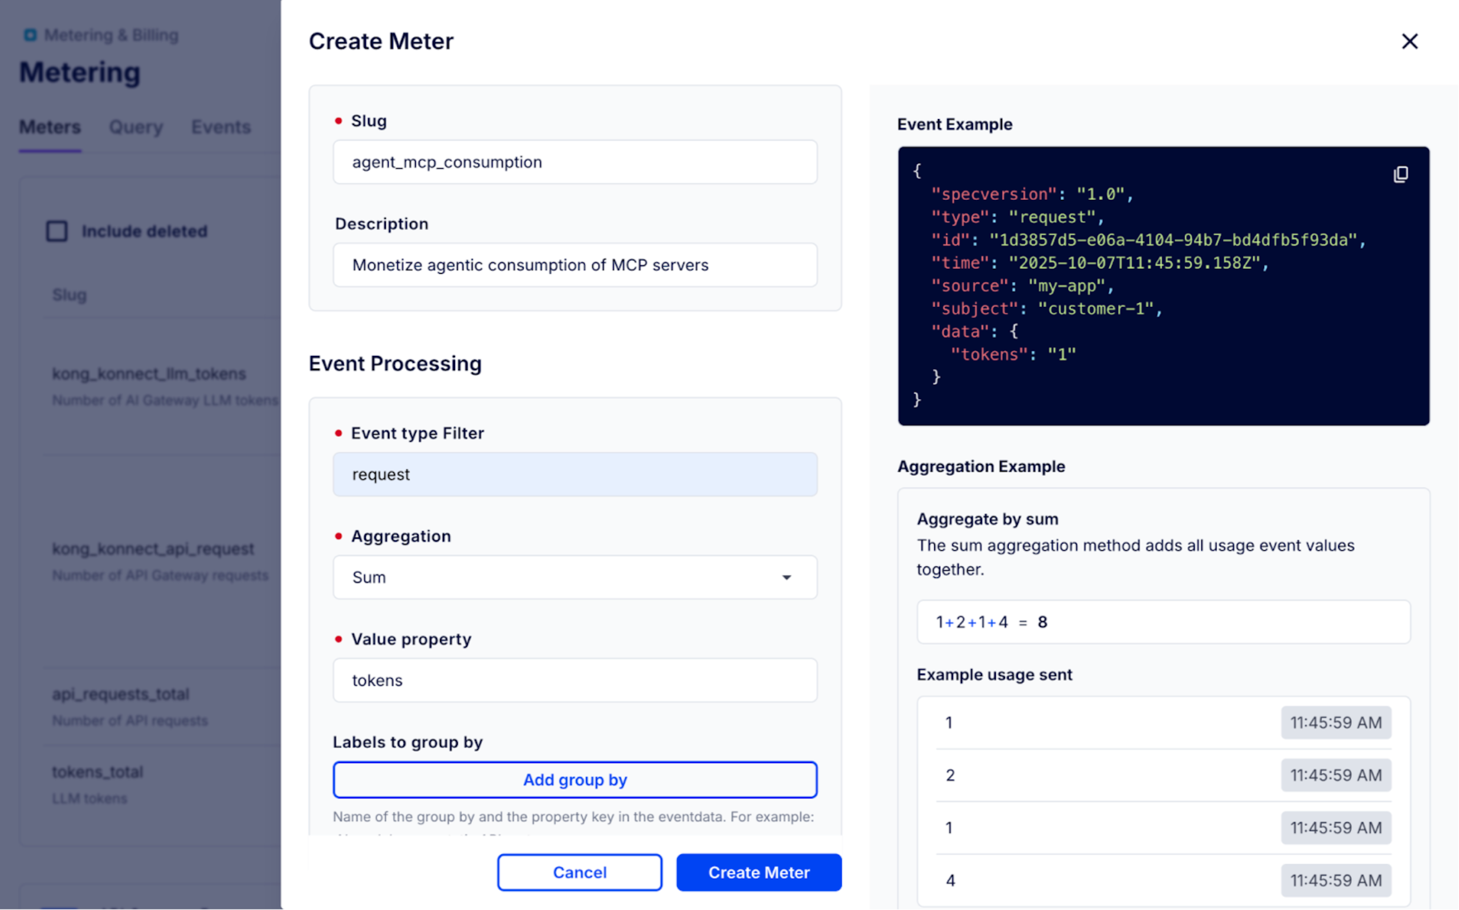Click the Cancel button

pos(579,872)
